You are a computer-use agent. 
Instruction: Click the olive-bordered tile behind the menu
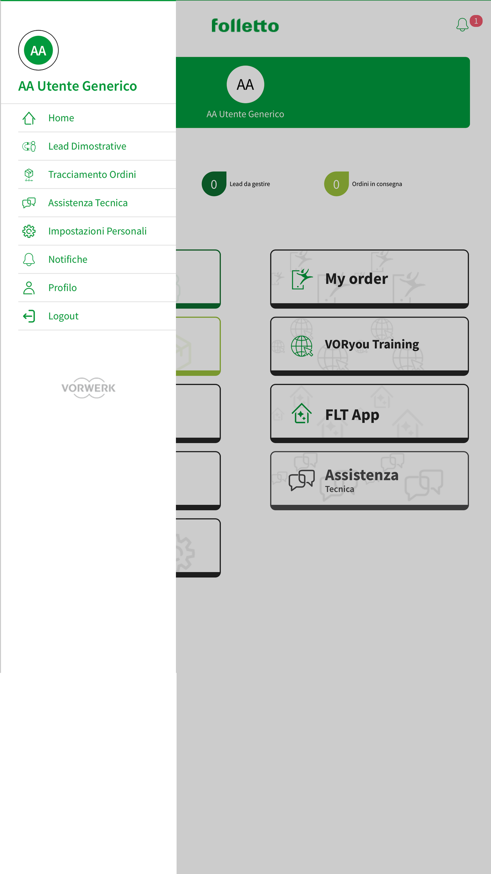pos(198,346)
